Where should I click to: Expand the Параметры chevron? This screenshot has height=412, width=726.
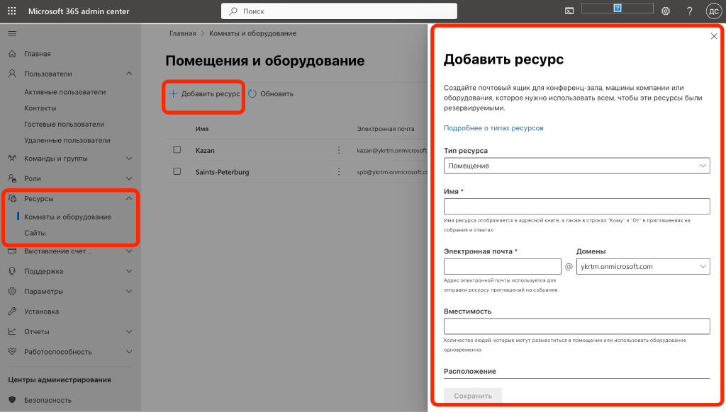[129, 292]
